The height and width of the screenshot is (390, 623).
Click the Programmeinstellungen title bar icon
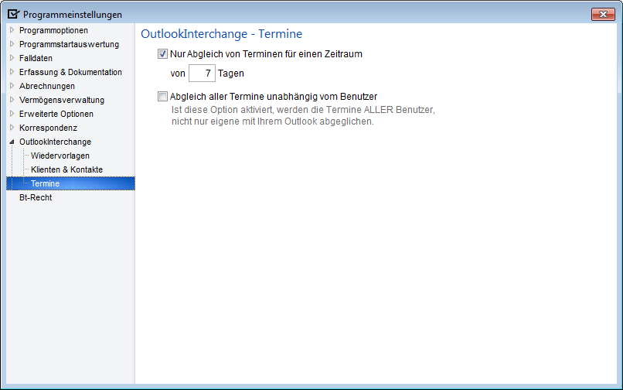click(13, 15)
